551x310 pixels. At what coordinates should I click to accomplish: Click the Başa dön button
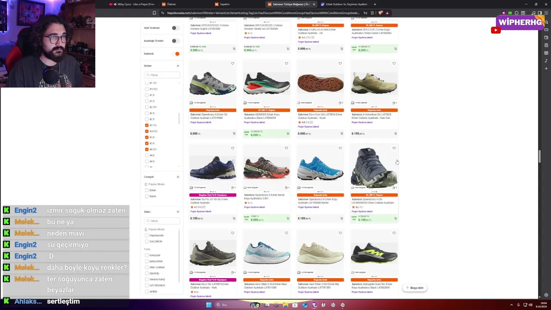(415, 288)
